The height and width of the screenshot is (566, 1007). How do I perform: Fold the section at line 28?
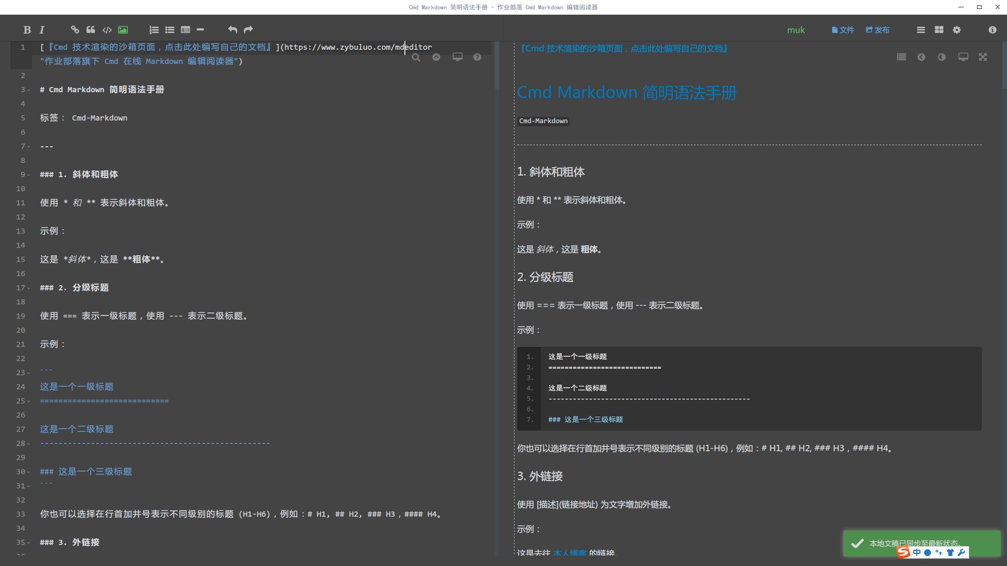pyautogui.click(x=29, y=444)
